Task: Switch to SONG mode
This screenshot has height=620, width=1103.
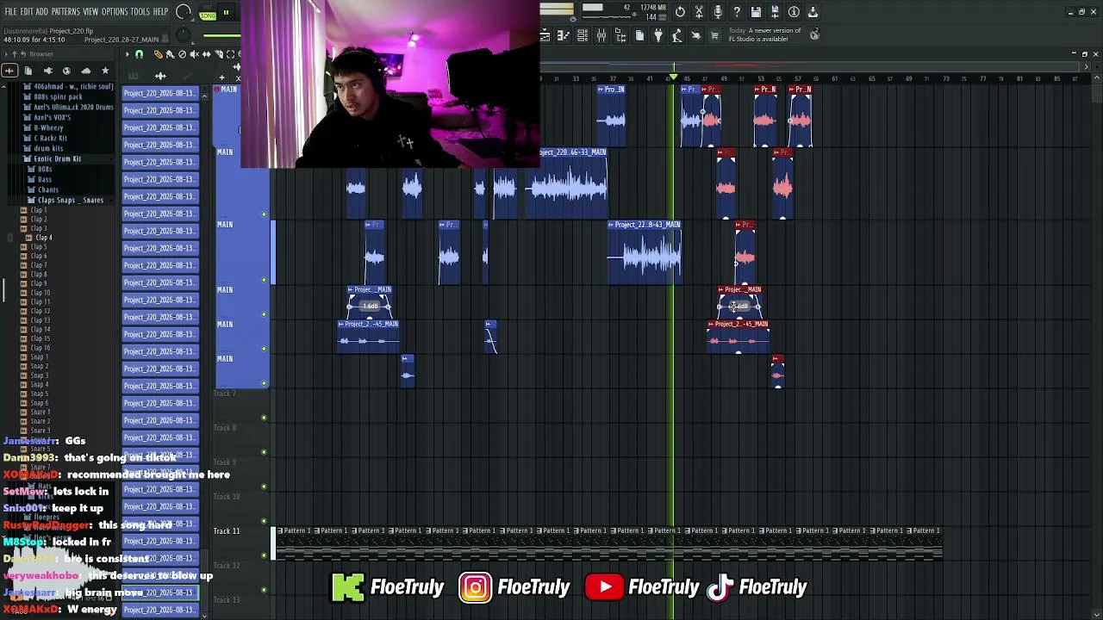Action: pyautogui.click(x=208, y=15)
